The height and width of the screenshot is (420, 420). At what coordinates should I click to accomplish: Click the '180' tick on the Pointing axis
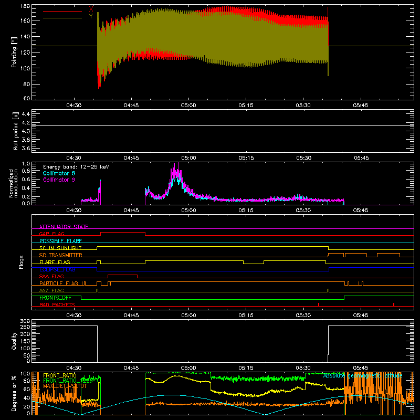[25, 6]
